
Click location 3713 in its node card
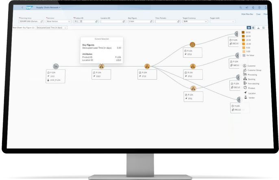190,54
